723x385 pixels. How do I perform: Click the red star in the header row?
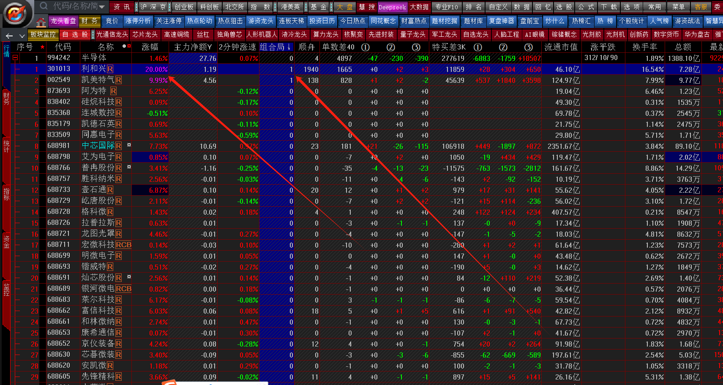tap(42, 47)
